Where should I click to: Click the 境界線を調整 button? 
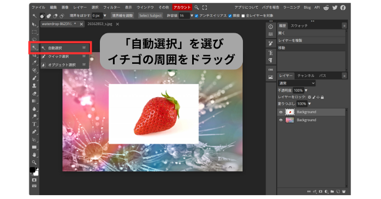click(x=122, y=15)
